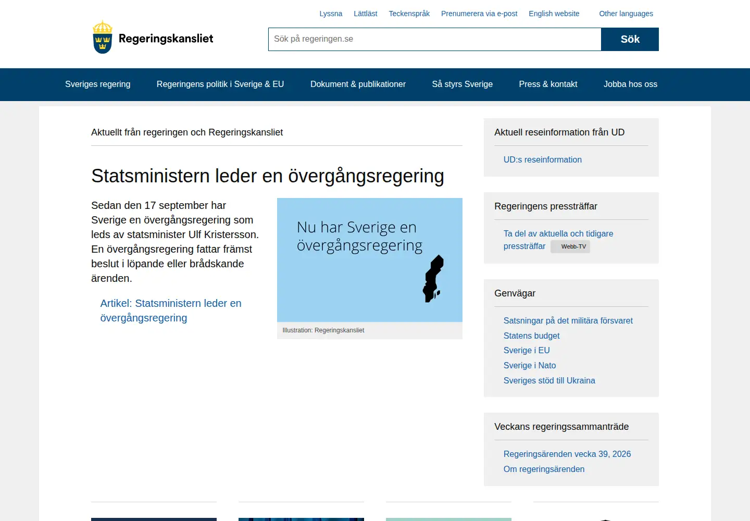Open Sverige i Nato shortcut
This screenshot has width=750, height=521.
pos(530,366)
